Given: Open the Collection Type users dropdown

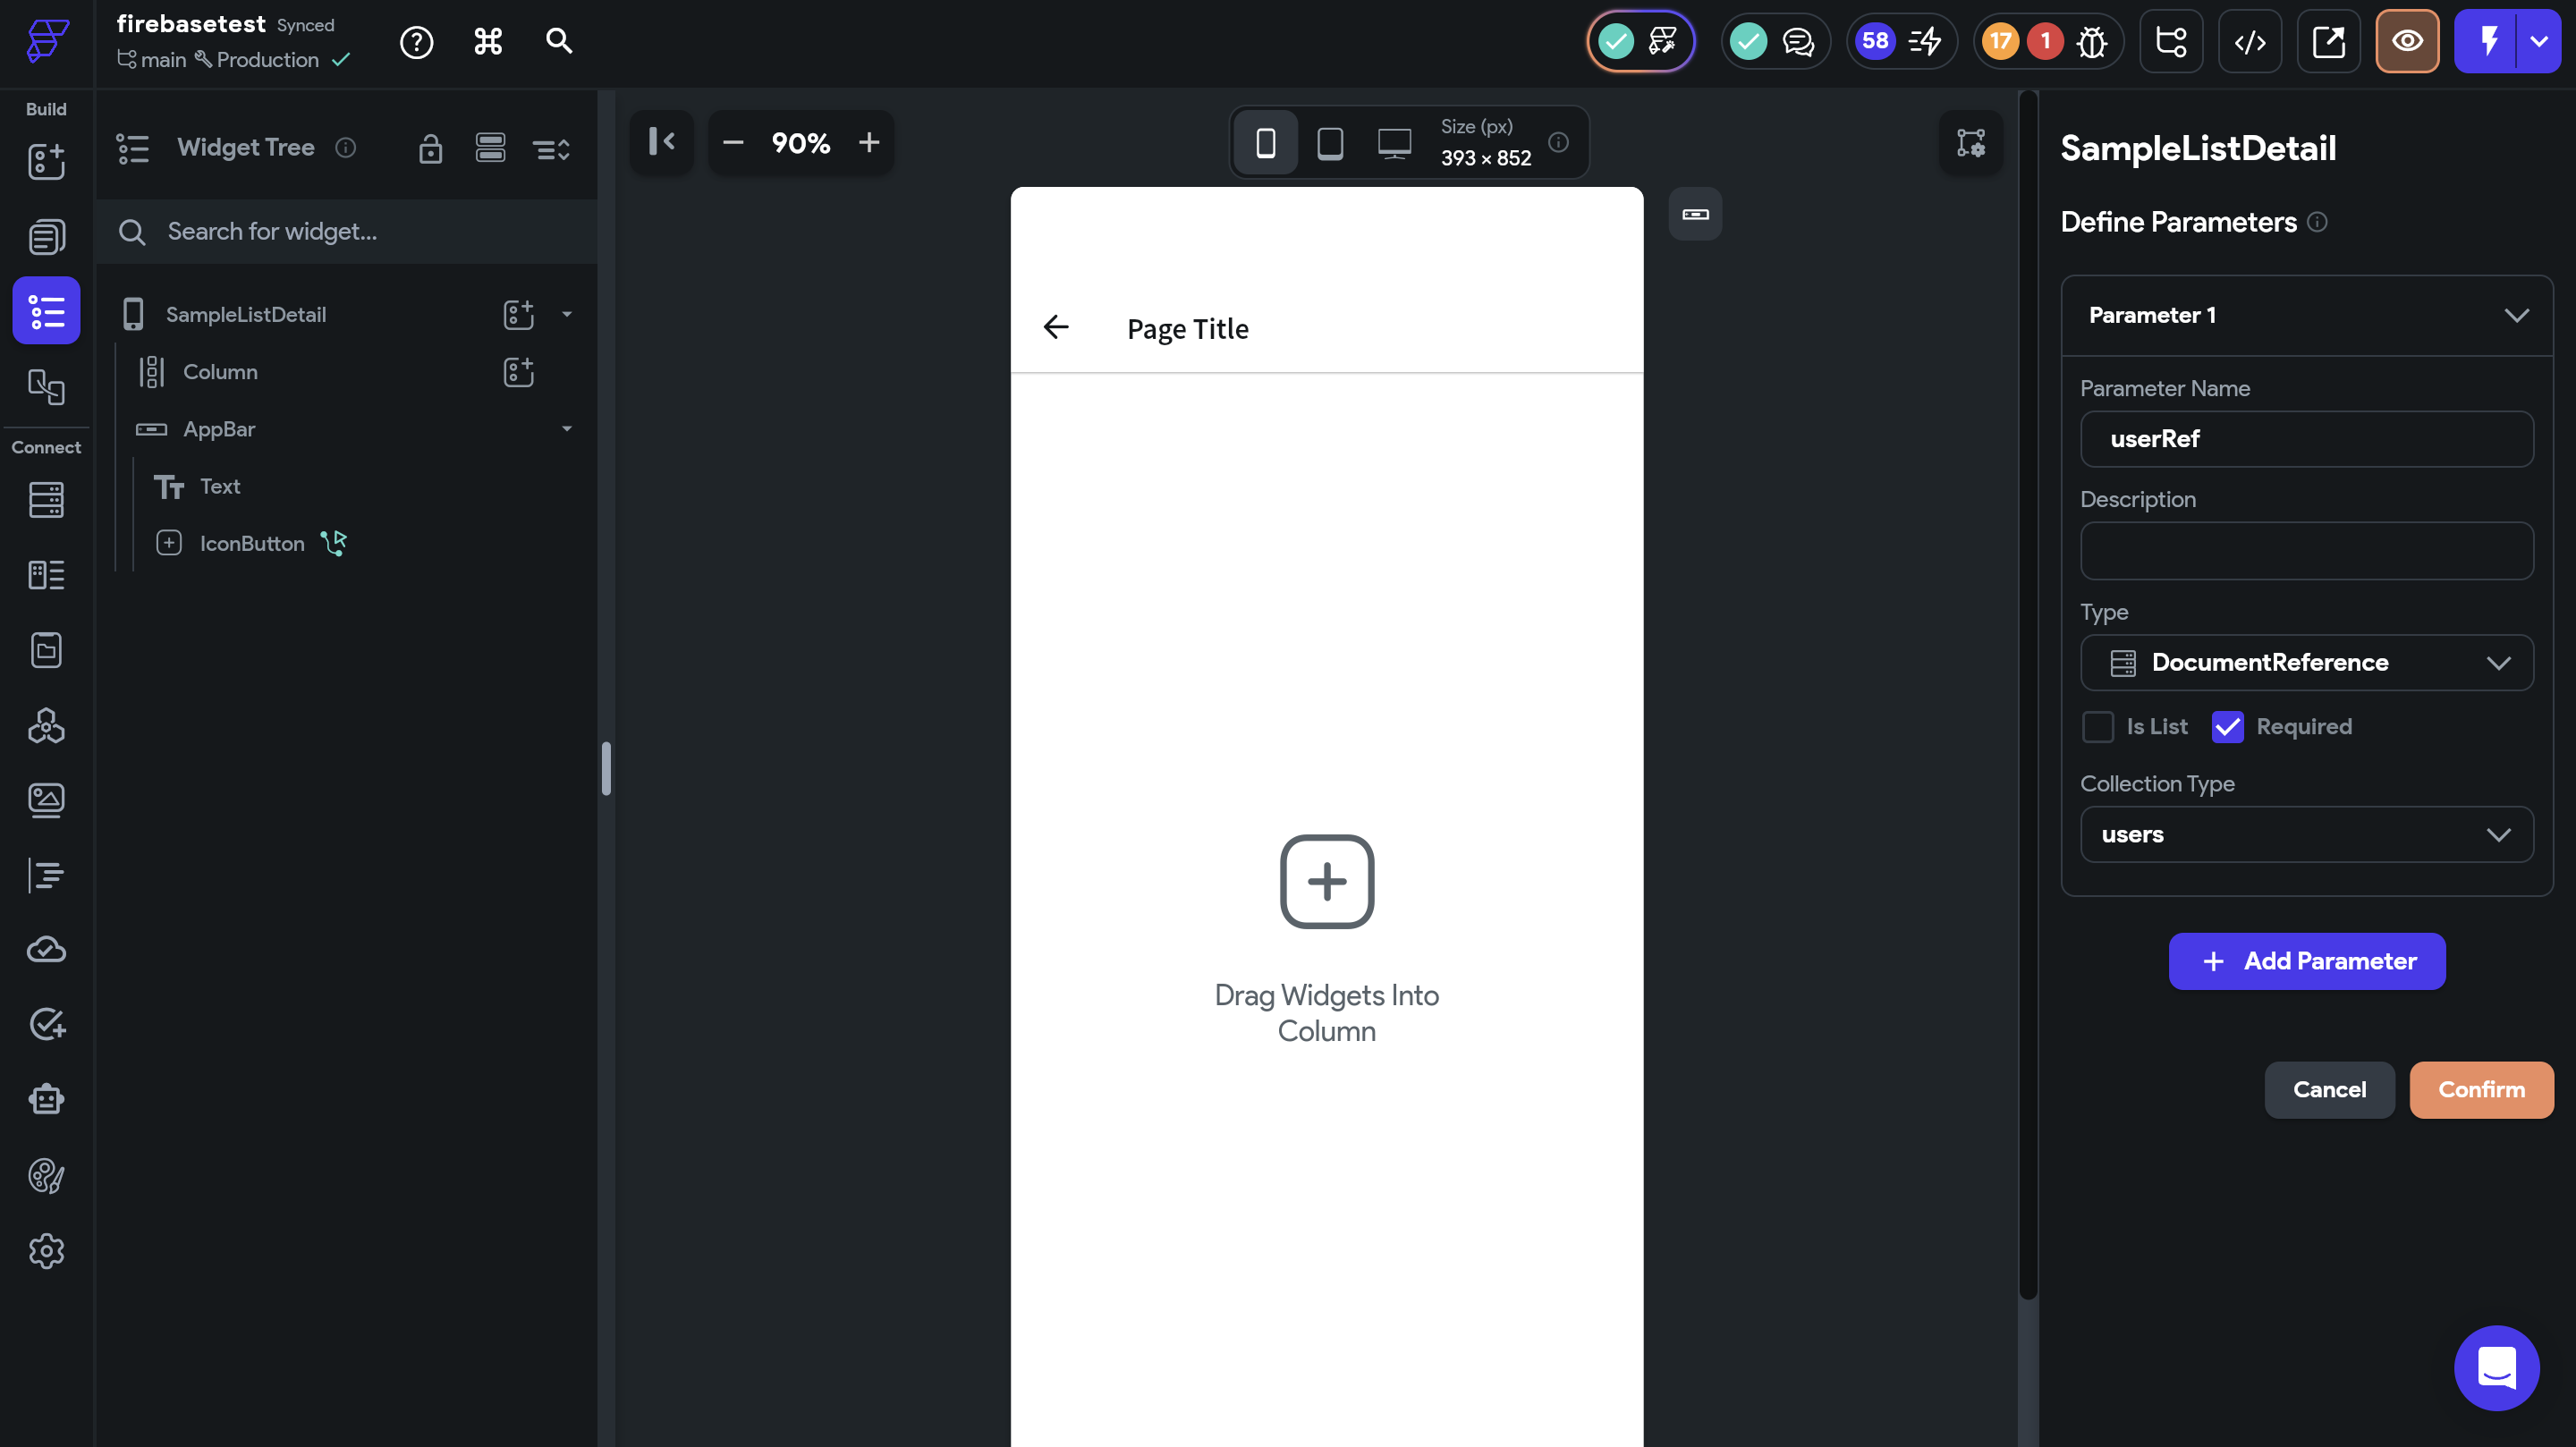Looking at the screenshot, I should [2306, 834].
